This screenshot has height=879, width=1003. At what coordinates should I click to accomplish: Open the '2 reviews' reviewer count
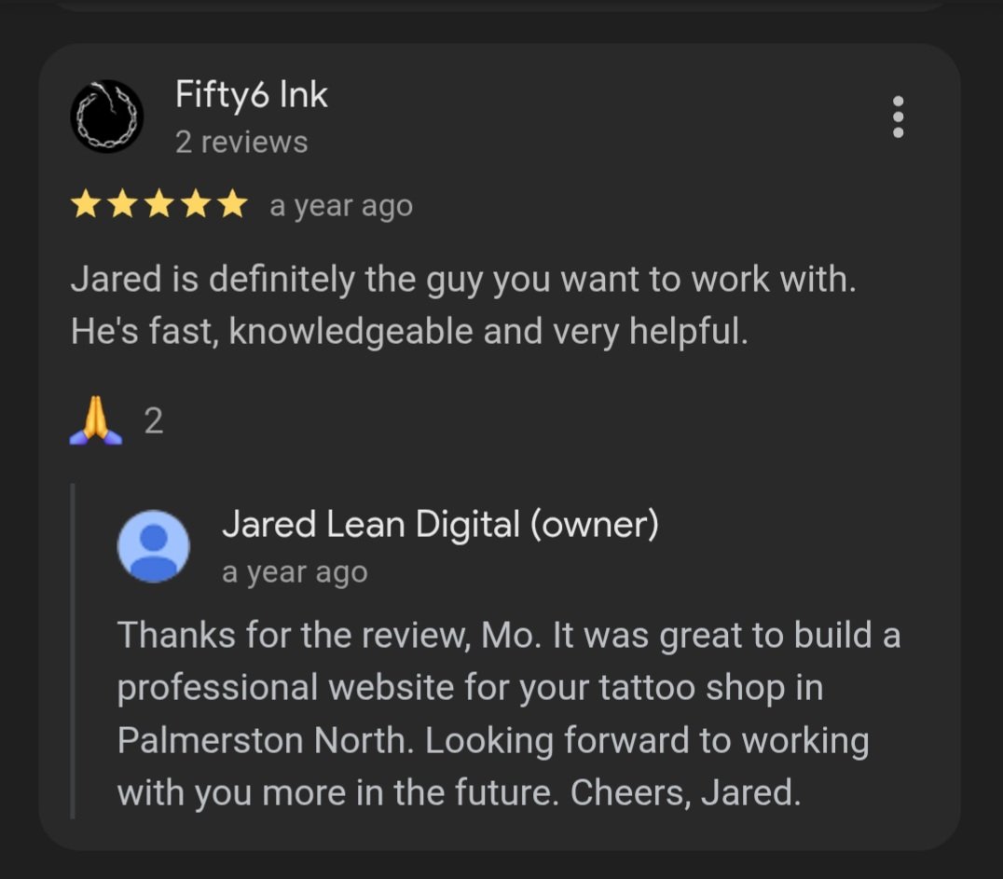[x=241, y=142]
